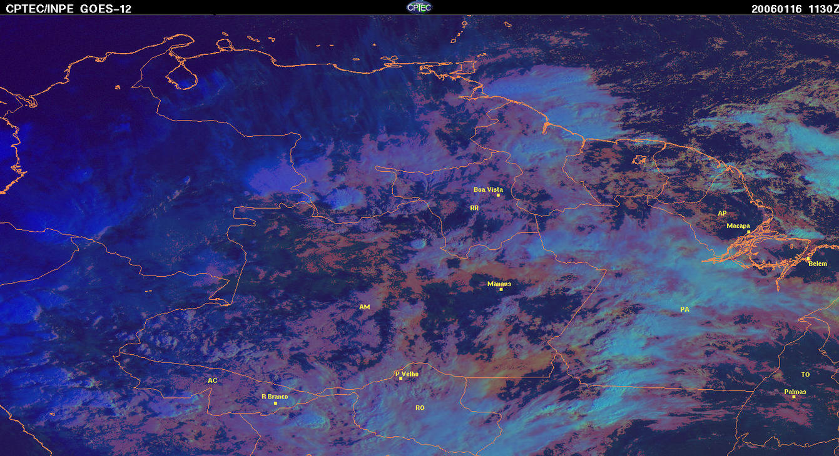Click the "Macapa" city label
The image size is (839, 456).
(738, 226)
